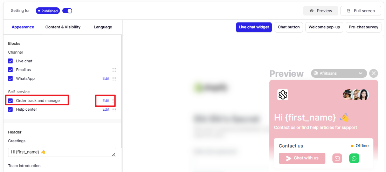Click the WhatsApp icon in widget preview
The width and height of the screenshot is (386, 172).
pos(354,158)
